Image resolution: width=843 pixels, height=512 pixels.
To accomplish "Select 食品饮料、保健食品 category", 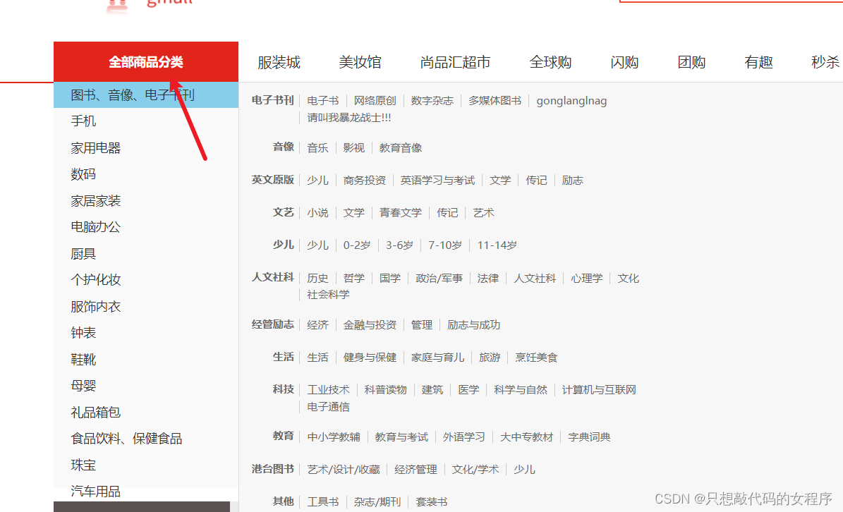I will (x=126, y=439).
